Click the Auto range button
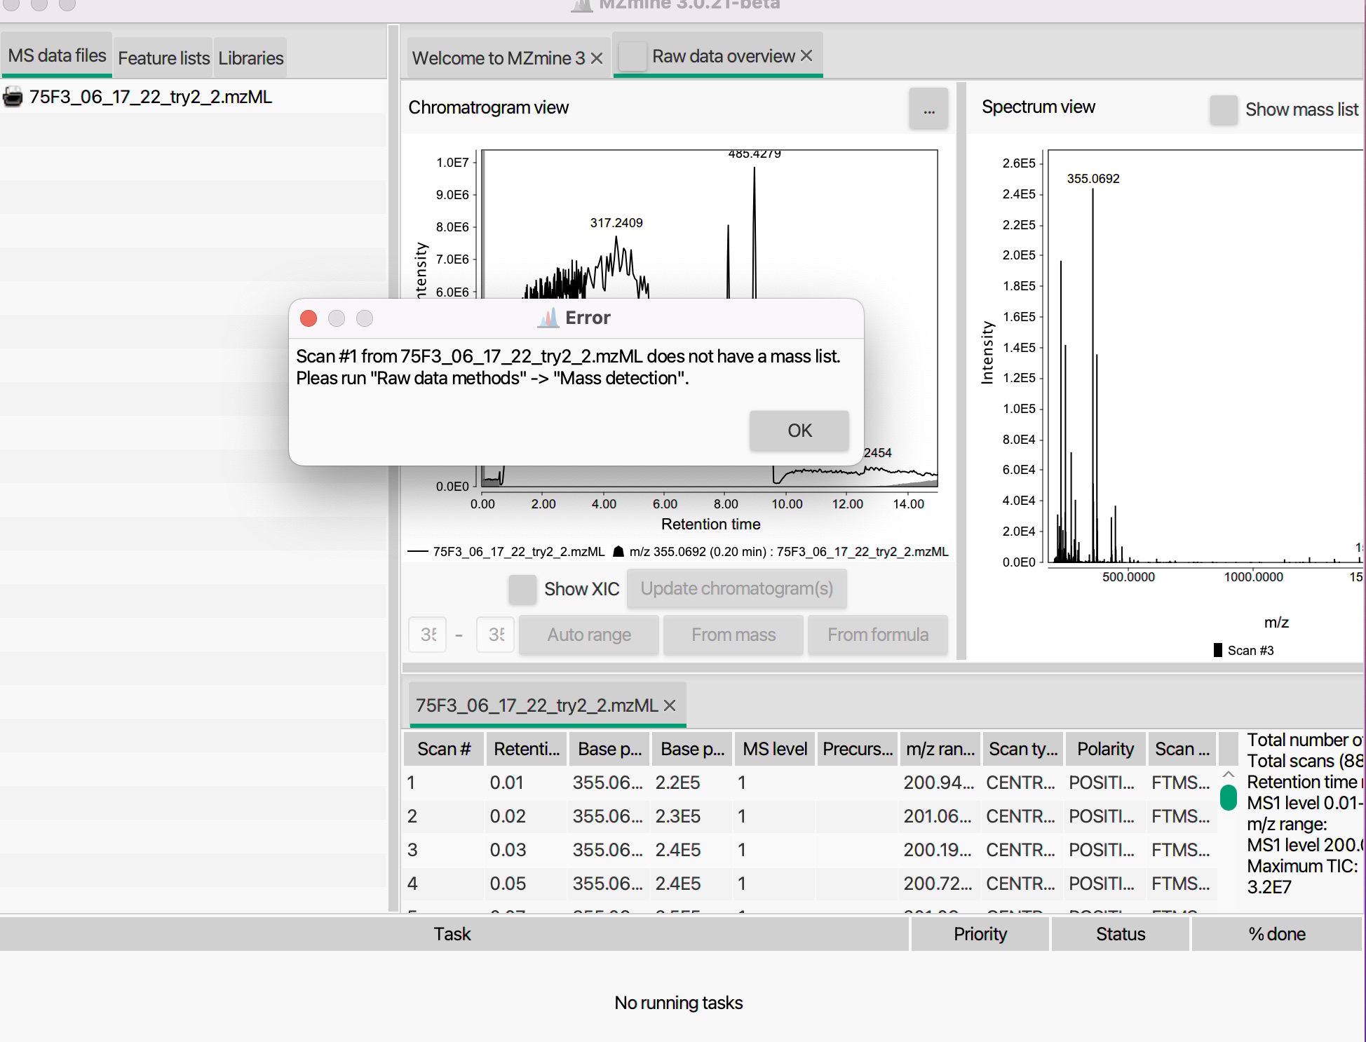 pos(588,635)
